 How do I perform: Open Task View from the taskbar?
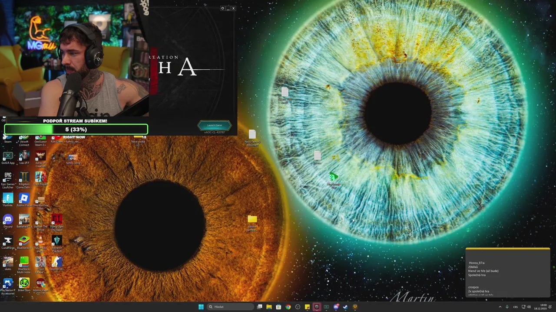259,307
